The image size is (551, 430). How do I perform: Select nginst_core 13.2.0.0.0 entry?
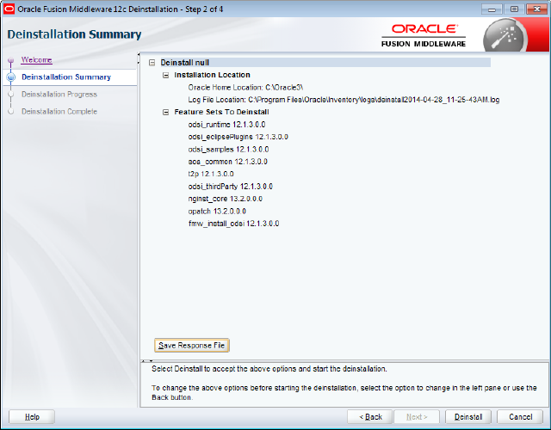click(226, 199)
